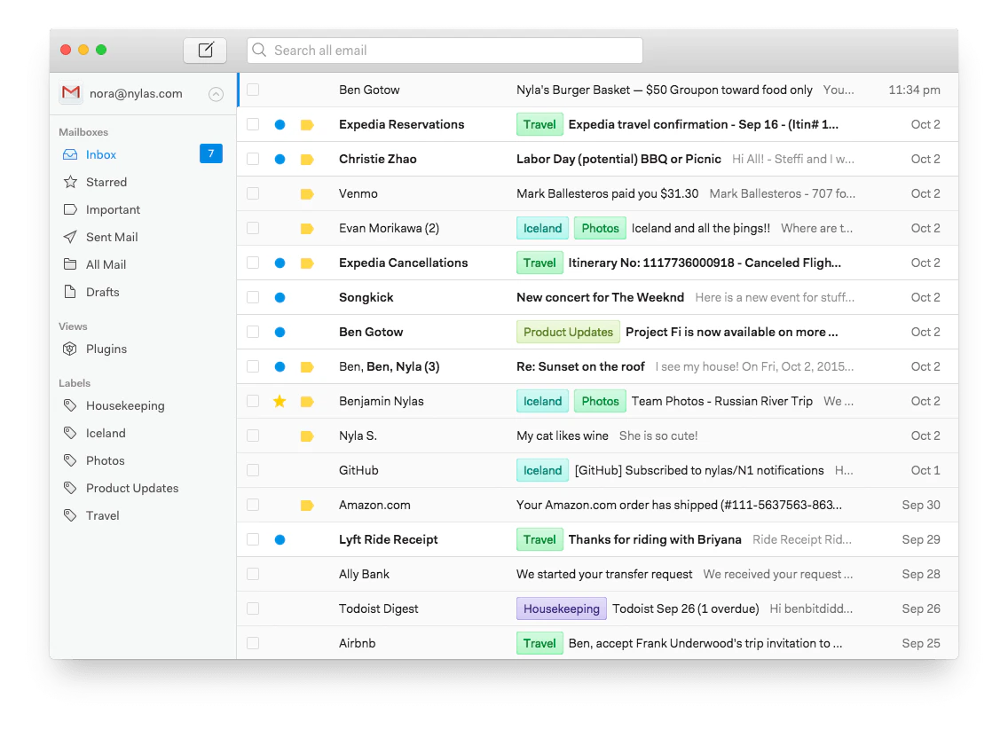Click 'Sep 30' date on Amazon.com email

coord(920,505)
